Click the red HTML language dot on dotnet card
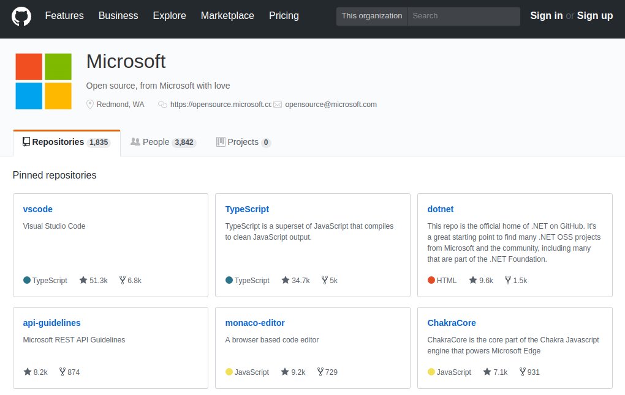 point(431,280)
